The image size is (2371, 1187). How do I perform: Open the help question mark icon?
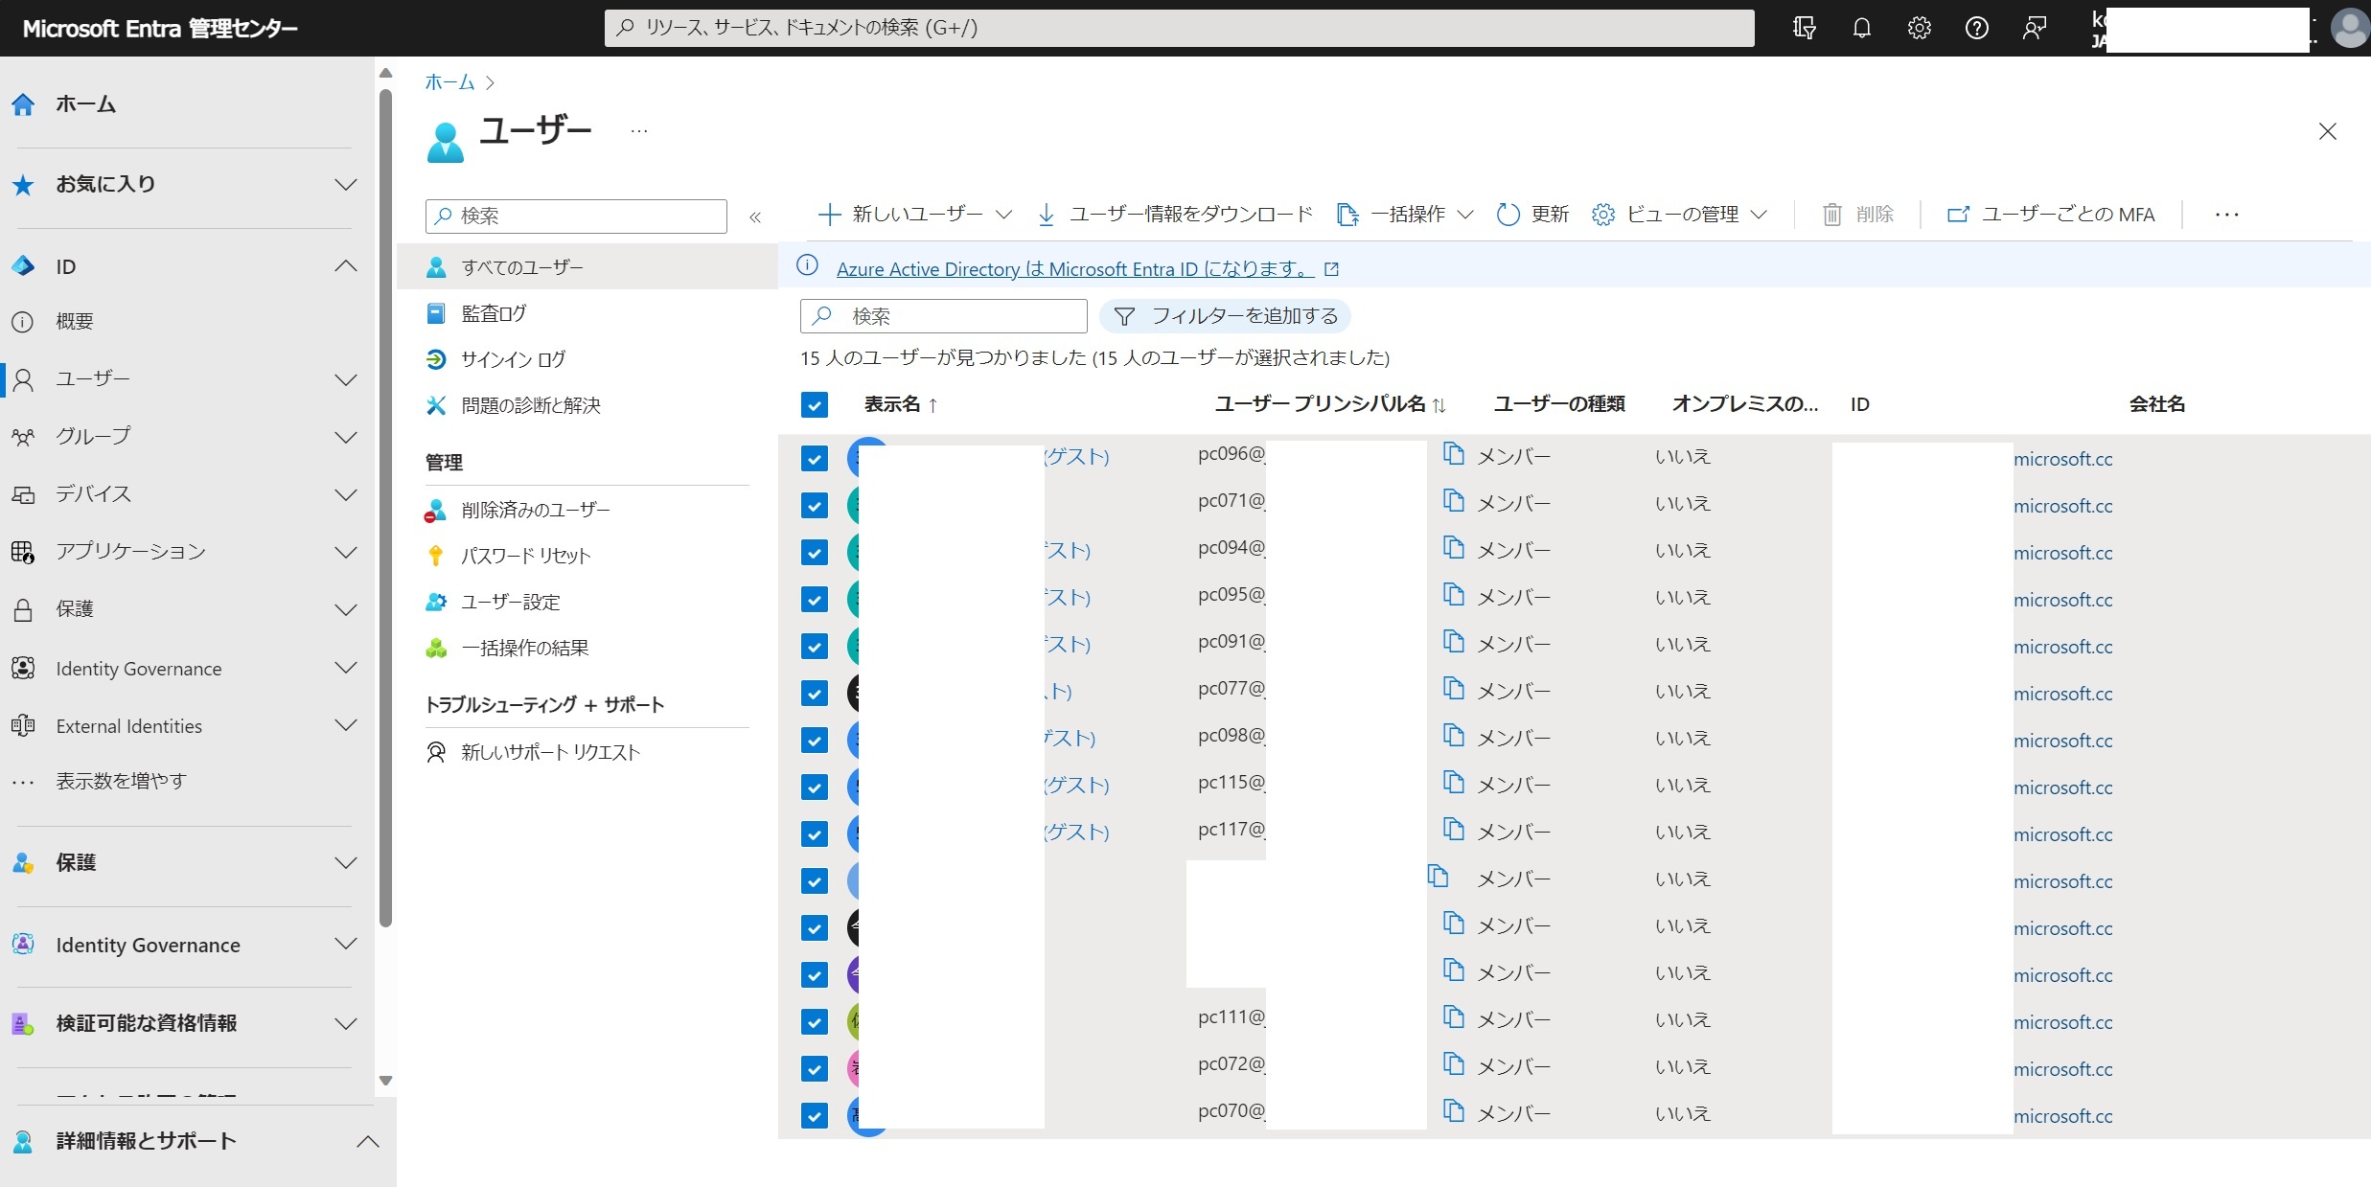tap(1976, 28)
